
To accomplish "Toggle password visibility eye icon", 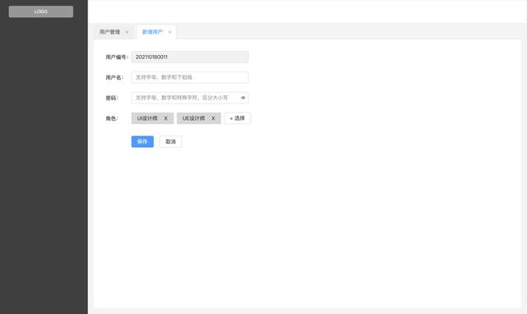I will coord(243,98).
